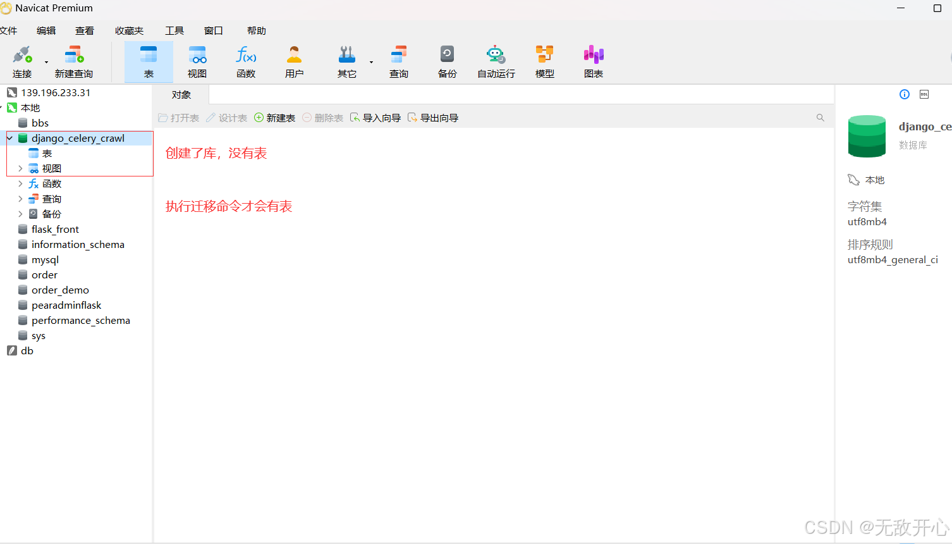Expand the 备份 tree node
The height and width of the screenshot is (544, 952).
(20, 214)
